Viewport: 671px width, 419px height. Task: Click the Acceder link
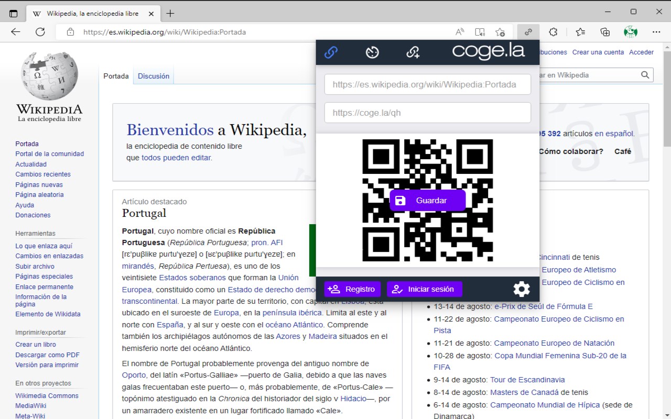point(642,52)
